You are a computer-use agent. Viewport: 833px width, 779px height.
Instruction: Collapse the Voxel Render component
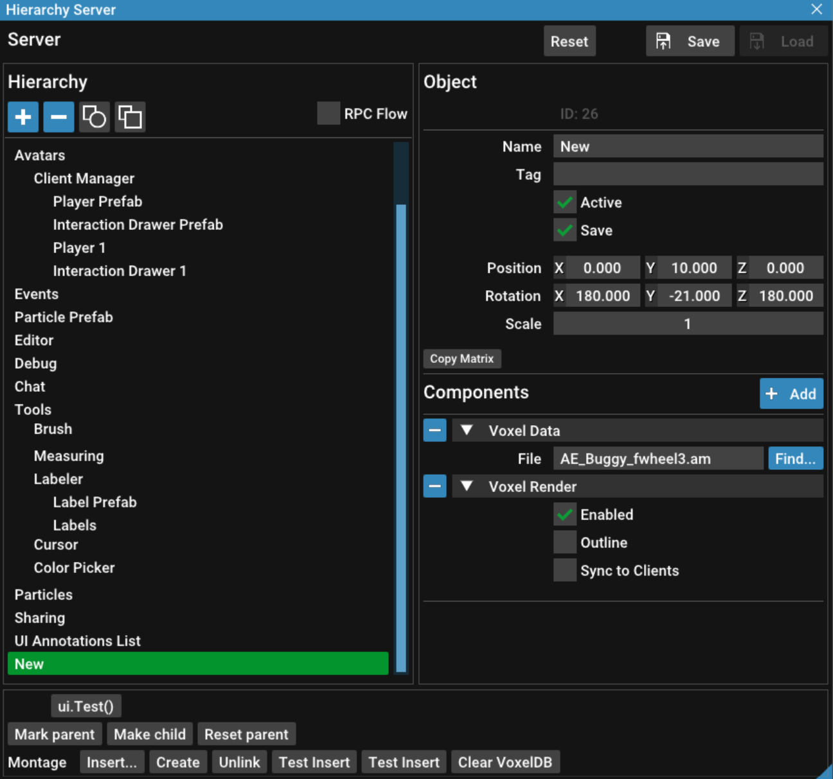(467, 486)
